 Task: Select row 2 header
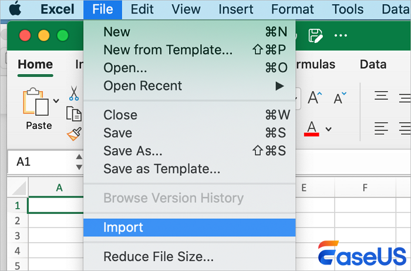18,220
